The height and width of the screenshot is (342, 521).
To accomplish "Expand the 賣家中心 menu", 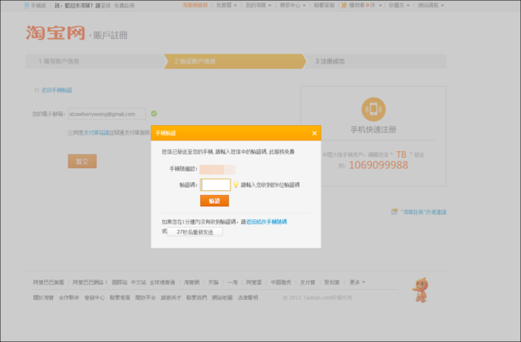I will tap(293, 6).
